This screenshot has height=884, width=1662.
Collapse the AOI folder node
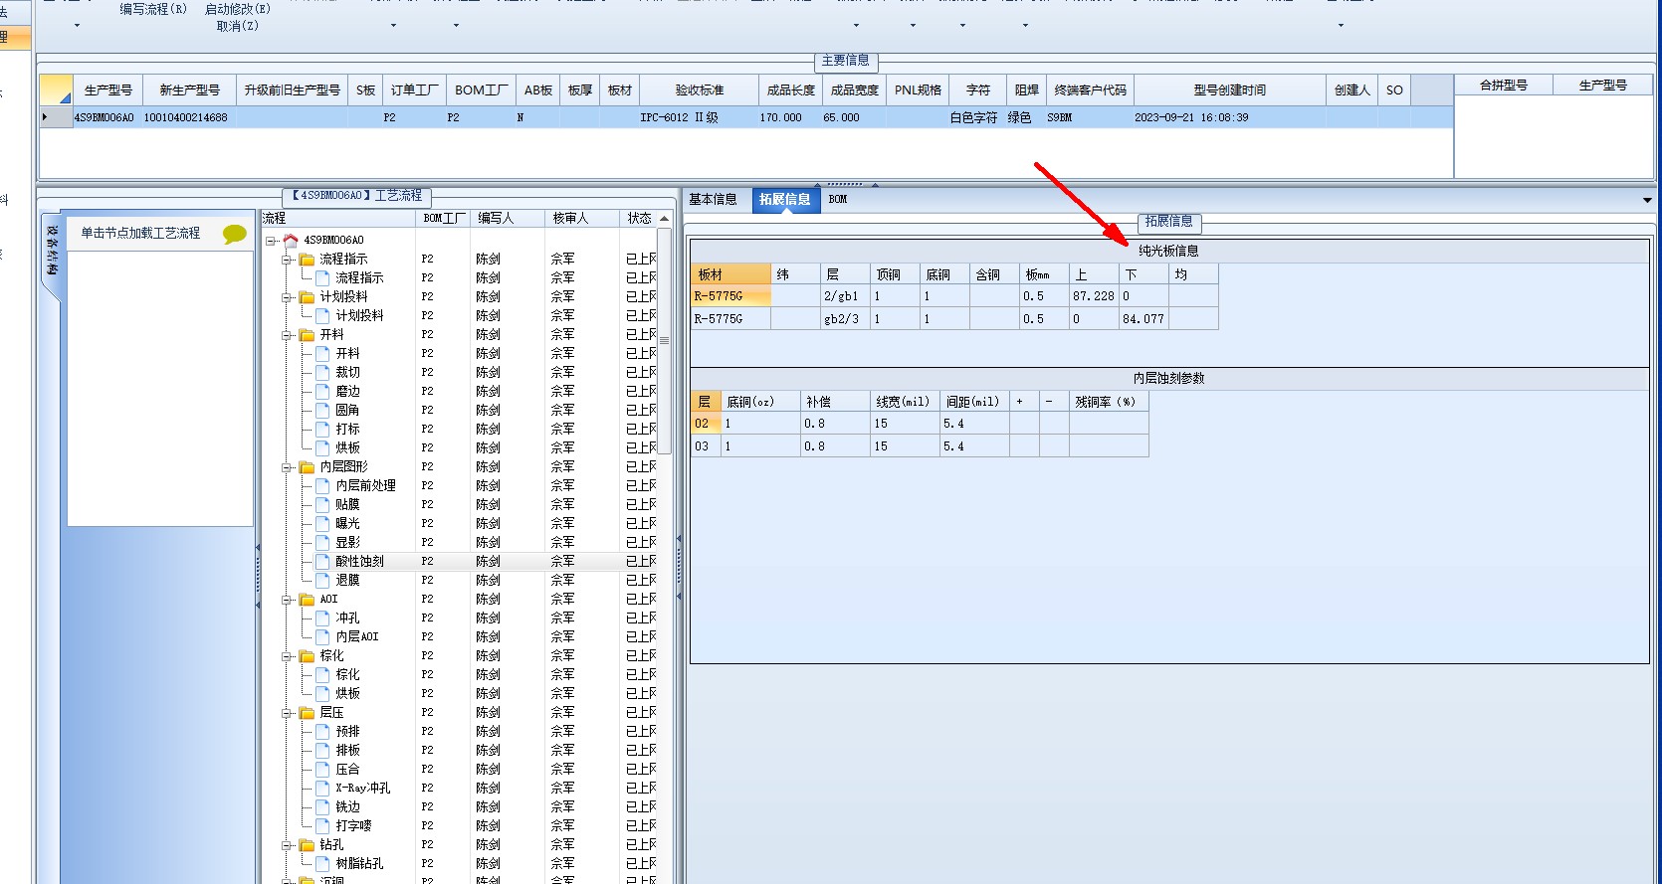coord(287,600)
